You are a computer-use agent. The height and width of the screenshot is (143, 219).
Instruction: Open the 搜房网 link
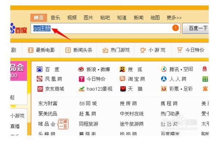click(128, 104)
